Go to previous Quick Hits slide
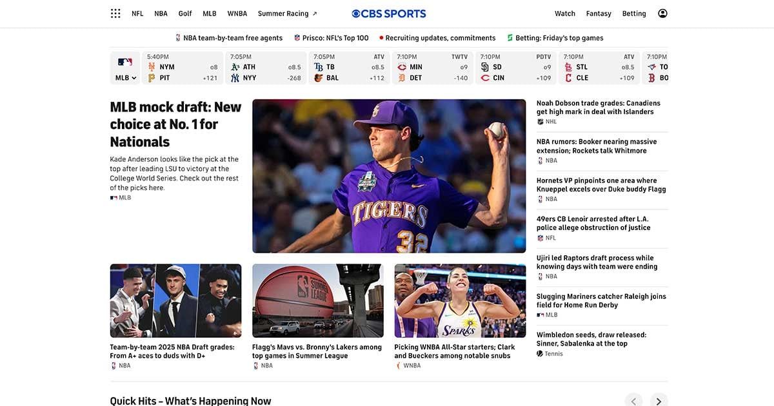This screenshot has width=774, height=406. pyautogui.click(x=633, y=401)
